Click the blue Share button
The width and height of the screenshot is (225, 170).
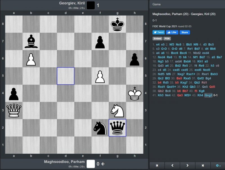click(184, 32)
